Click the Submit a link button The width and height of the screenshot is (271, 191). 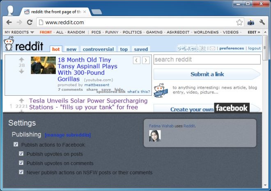pos(207,74)
